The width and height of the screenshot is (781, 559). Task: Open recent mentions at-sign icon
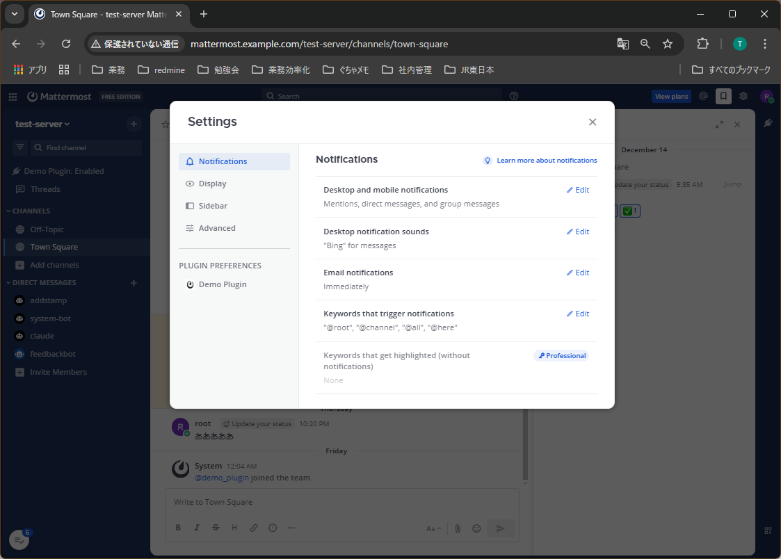(703, 96)
